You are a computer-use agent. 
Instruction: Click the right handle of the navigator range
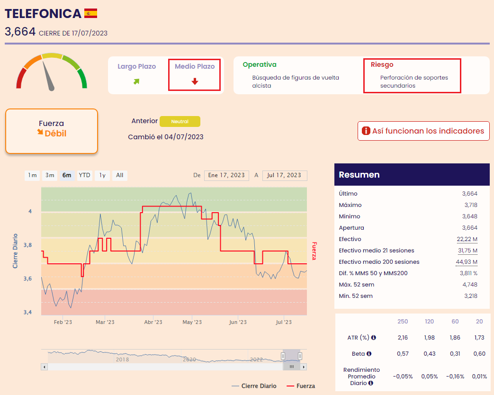(300, 356)
